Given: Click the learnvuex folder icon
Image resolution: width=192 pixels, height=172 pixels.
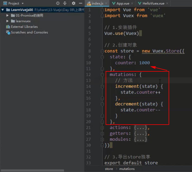Looking at the screenshot, I should [13, 21].
